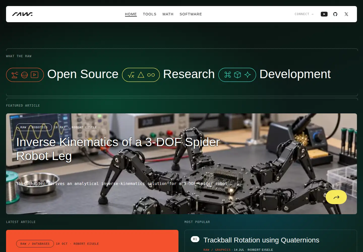Click the RAW / Graphics category link
Viewport: 363px width, 252px height.
point(217,250)
